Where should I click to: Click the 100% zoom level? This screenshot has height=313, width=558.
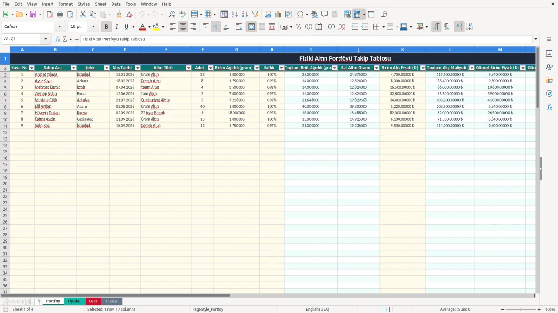(550, 309)
